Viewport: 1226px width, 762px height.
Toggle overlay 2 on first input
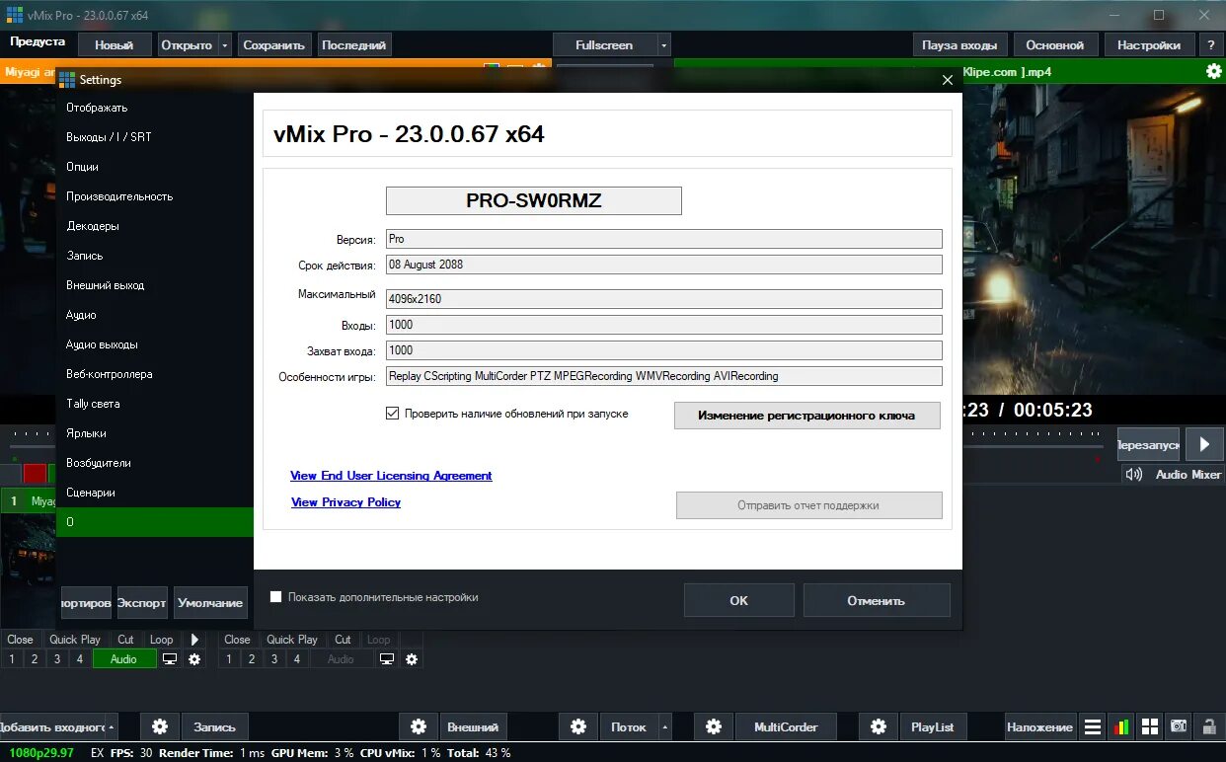(35, 658)
